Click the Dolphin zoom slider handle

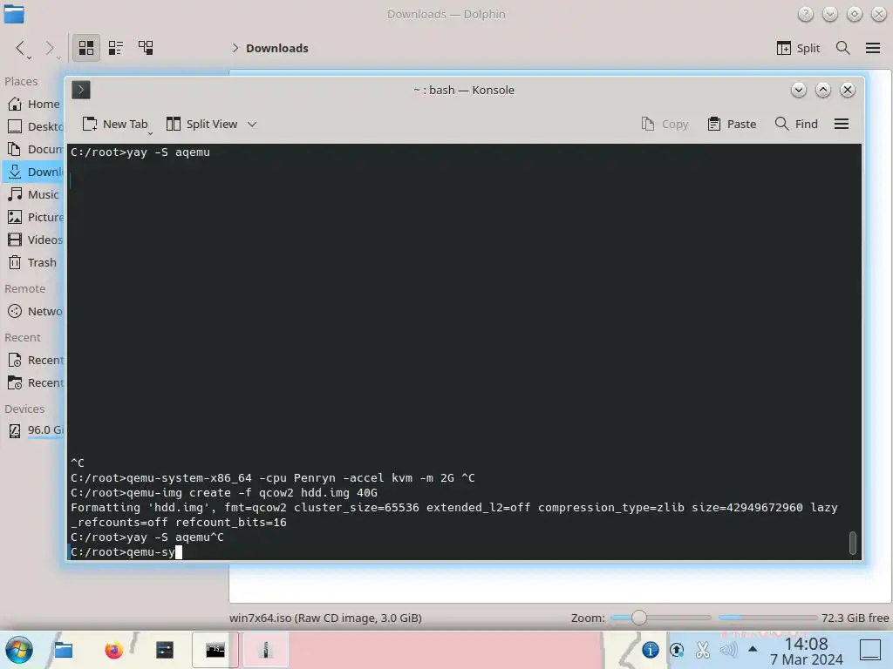click(639, 618)
